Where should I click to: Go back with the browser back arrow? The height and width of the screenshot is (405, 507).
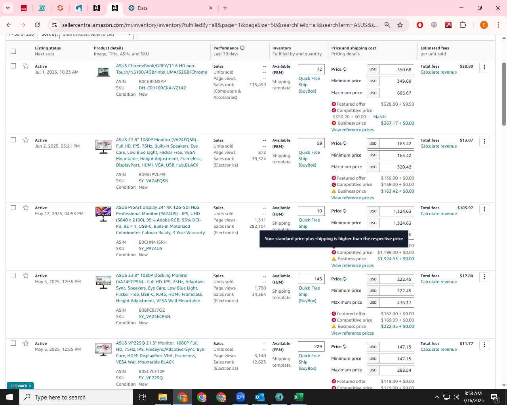9,25
